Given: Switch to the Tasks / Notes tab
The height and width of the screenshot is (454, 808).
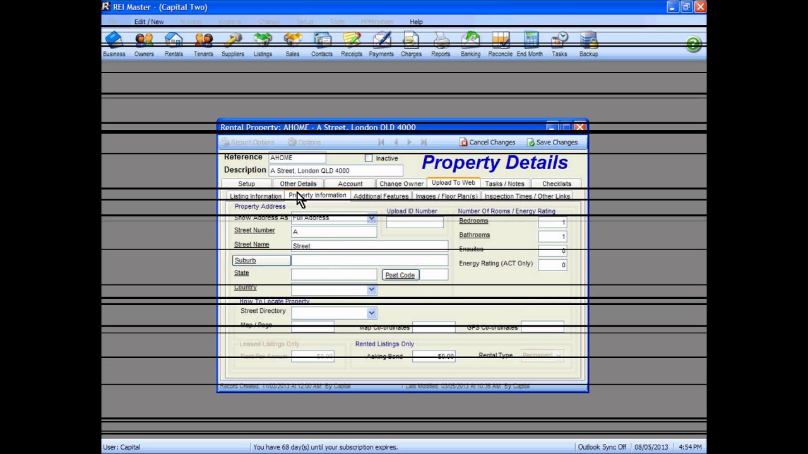Looking at the screenshot, I should coord(504,183).
